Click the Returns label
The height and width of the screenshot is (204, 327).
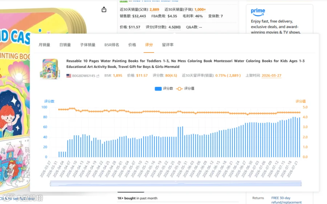click(258, 198)
